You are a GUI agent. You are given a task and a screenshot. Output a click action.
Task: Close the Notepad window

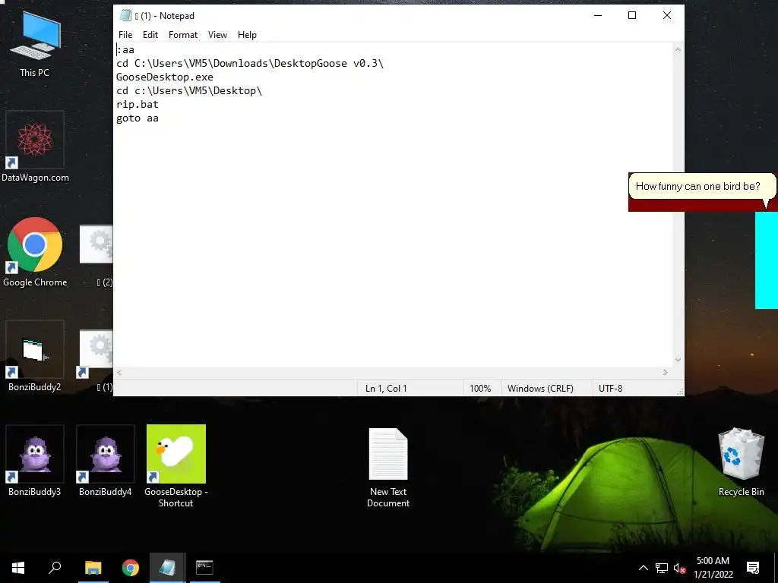pos(667,15)
